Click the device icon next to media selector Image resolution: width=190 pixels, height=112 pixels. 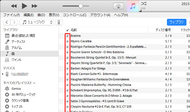coord(60,22)
